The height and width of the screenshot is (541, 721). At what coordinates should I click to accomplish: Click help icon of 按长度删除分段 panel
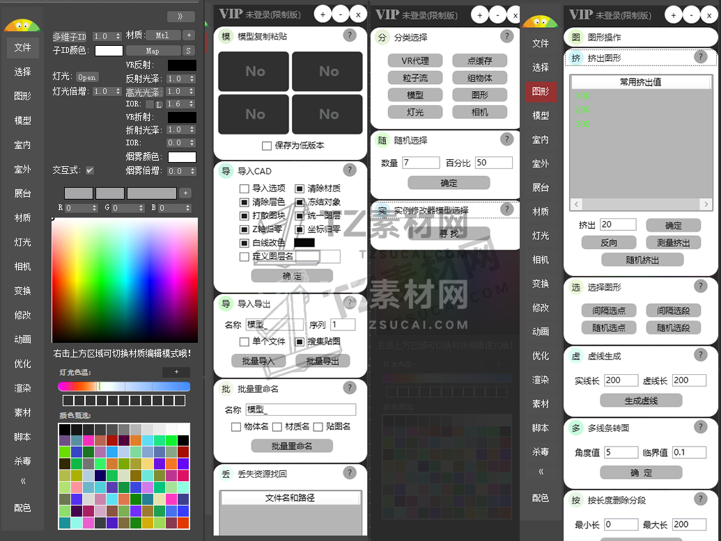(700, 499)
